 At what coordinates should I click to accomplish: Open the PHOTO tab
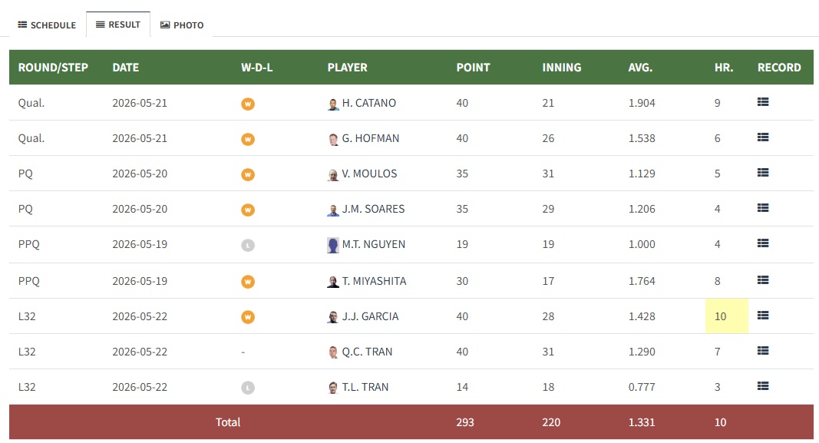(182, 25)
